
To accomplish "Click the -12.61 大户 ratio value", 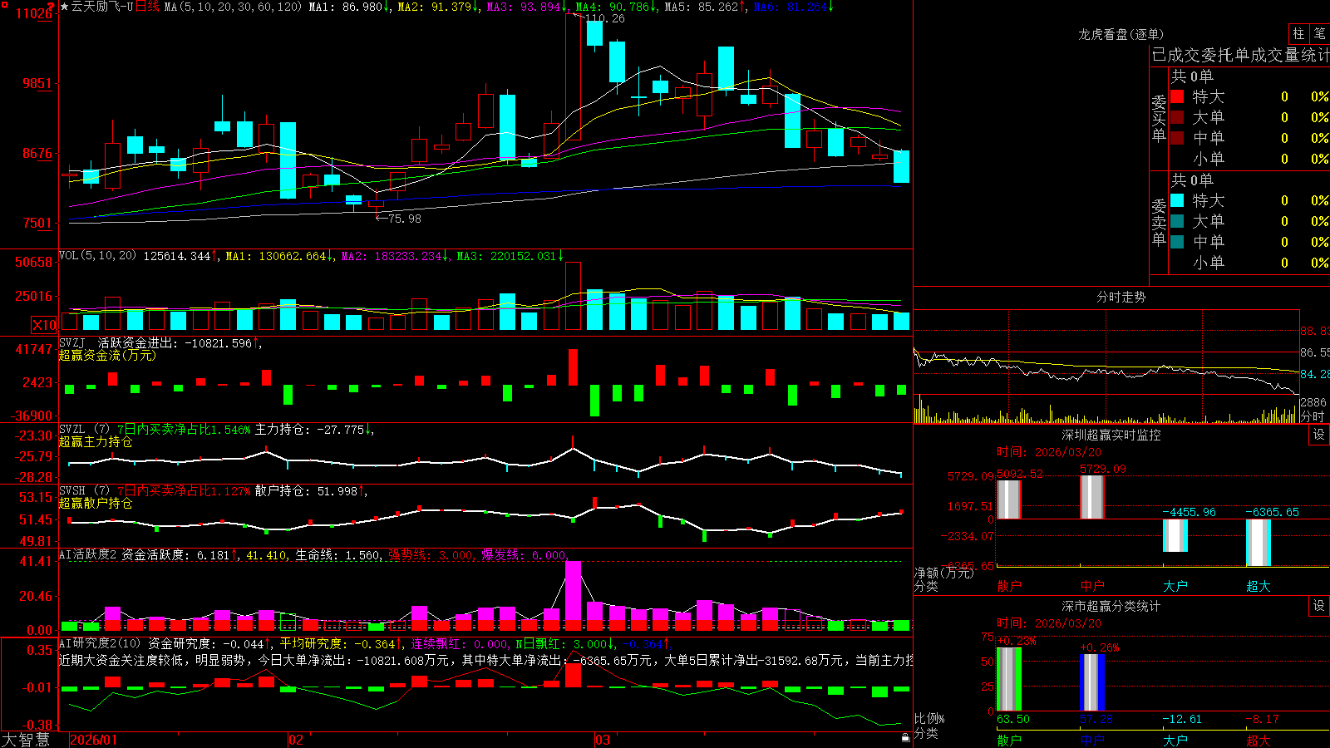I will click(x=1182, y=719).
